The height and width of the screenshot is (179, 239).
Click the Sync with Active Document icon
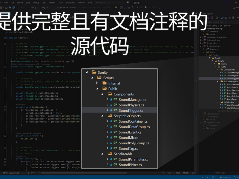point(222,18)
